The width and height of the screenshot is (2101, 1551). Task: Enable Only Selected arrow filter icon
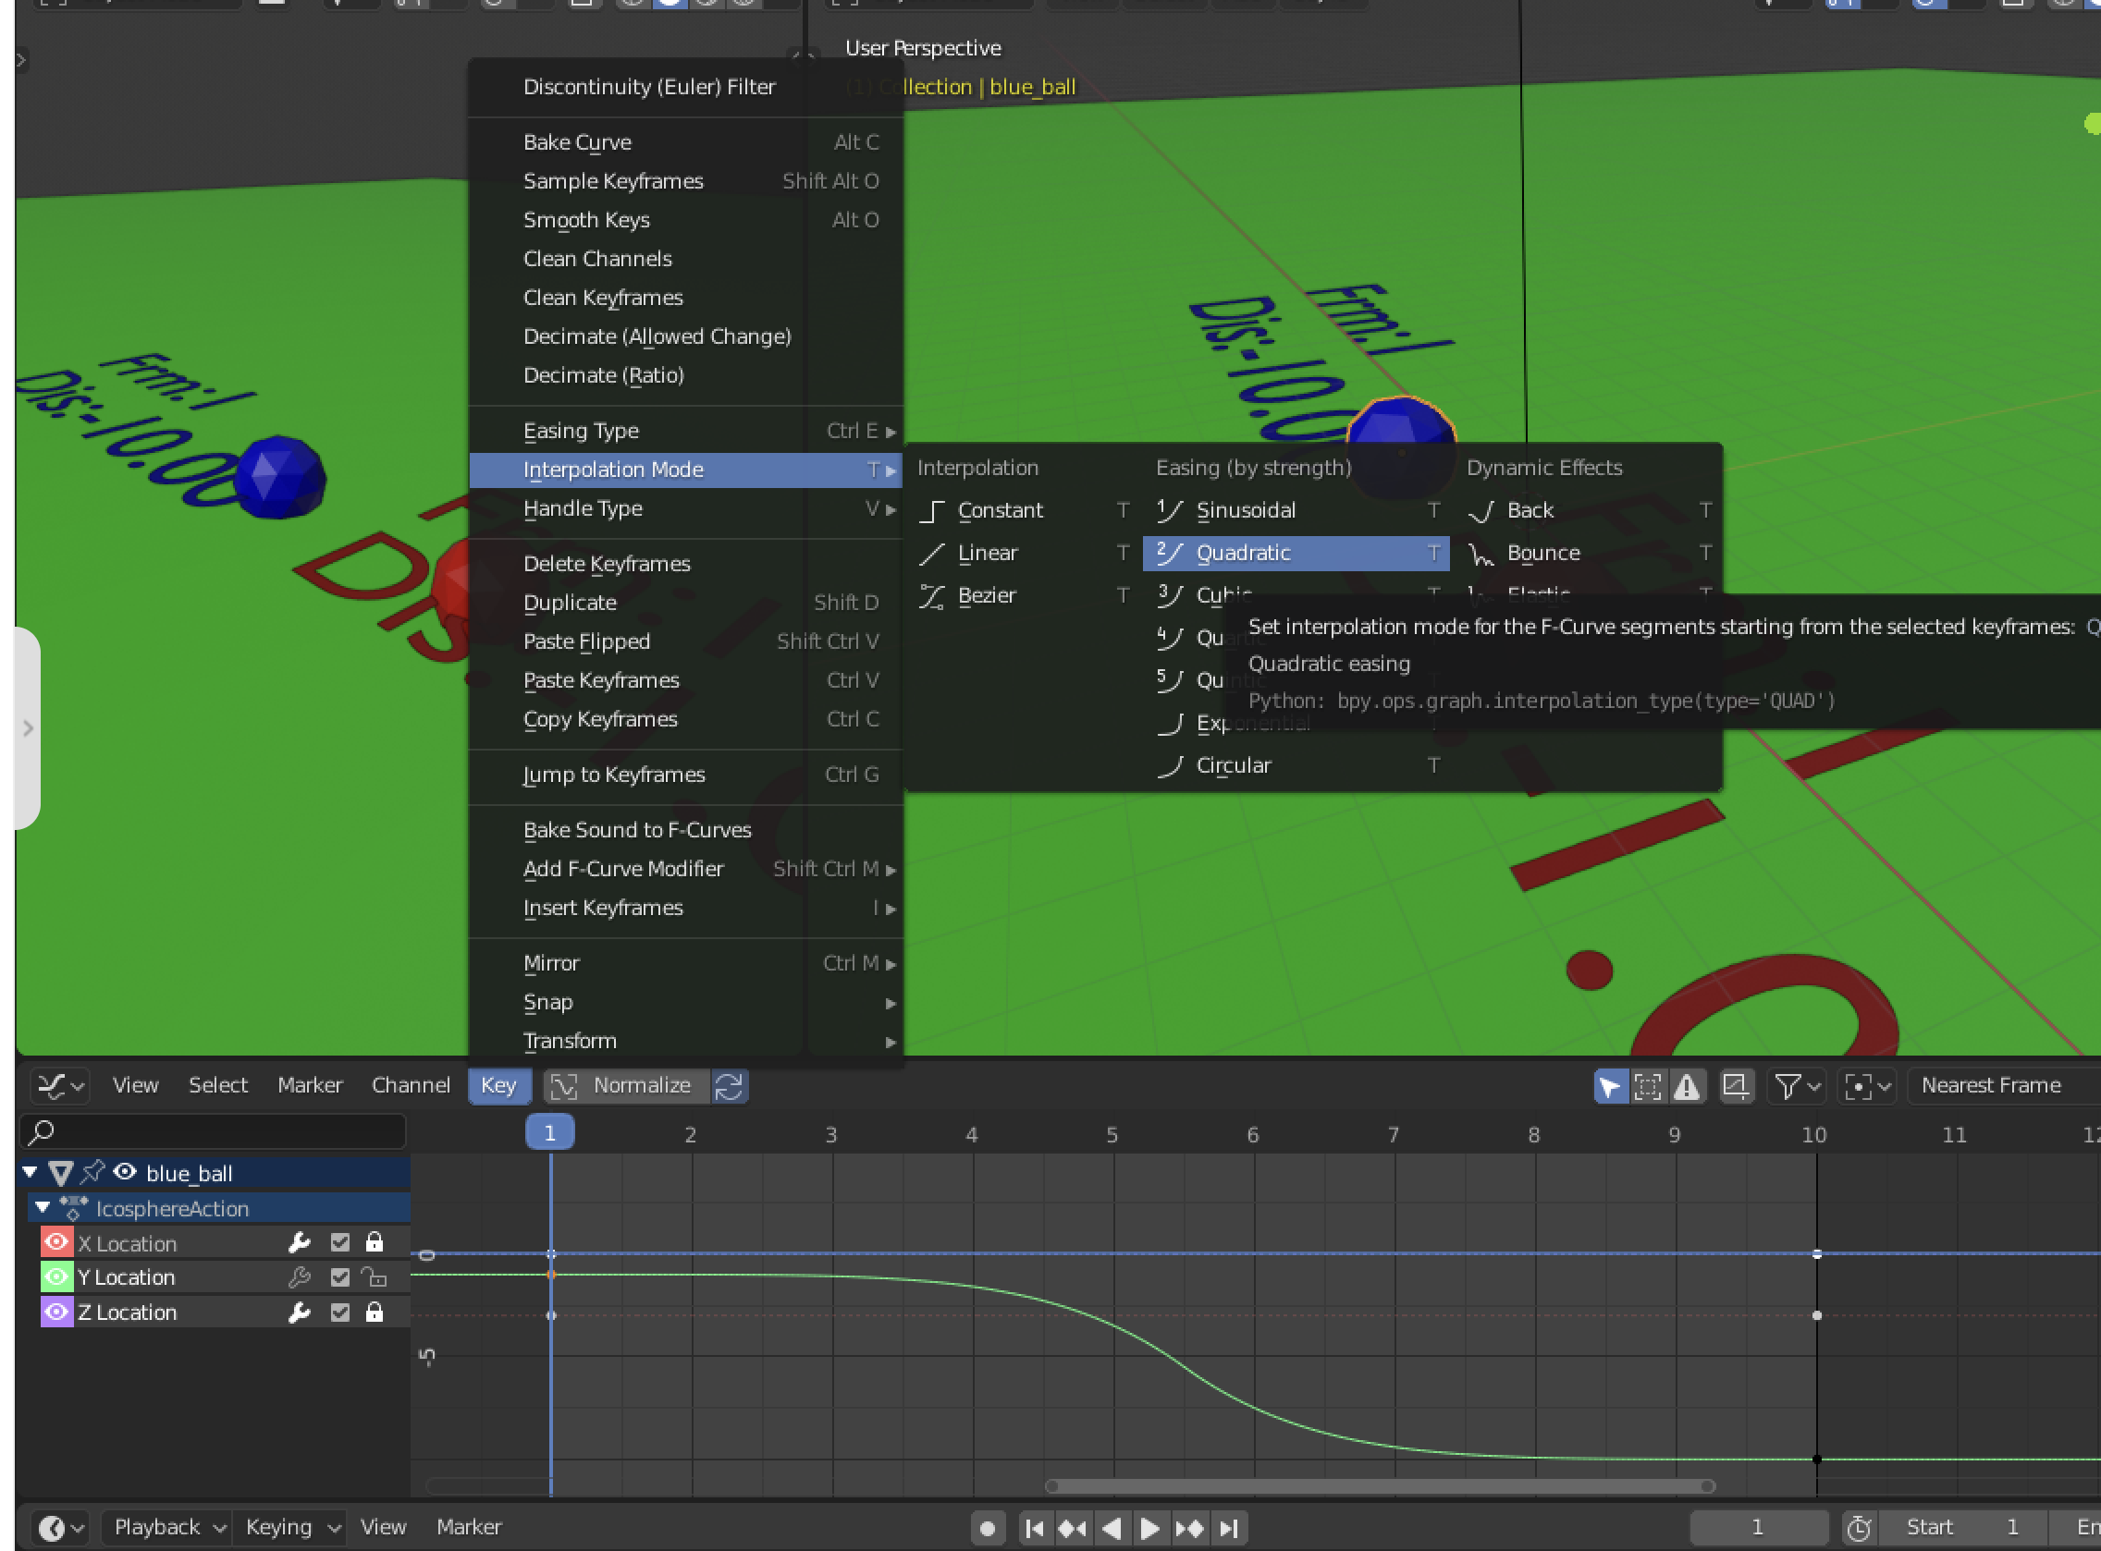pos(1610,1086)
